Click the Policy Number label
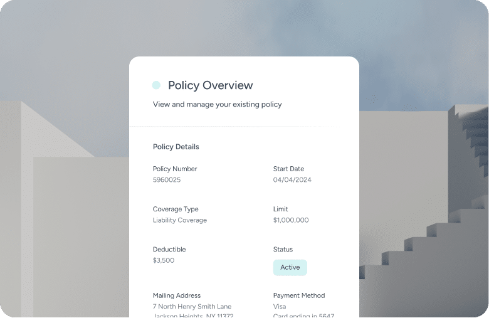 point(175,169)
